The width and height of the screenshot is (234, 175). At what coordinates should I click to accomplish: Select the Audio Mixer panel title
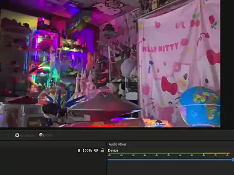(117, 144)
